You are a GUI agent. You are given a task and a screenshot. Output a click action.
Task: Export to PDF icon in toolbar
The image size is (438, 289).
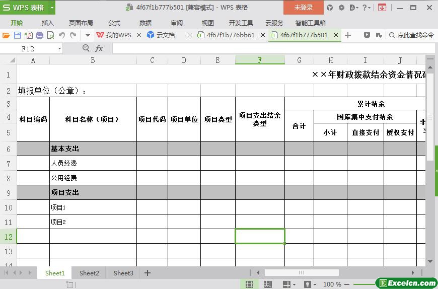tap(29, 35)
